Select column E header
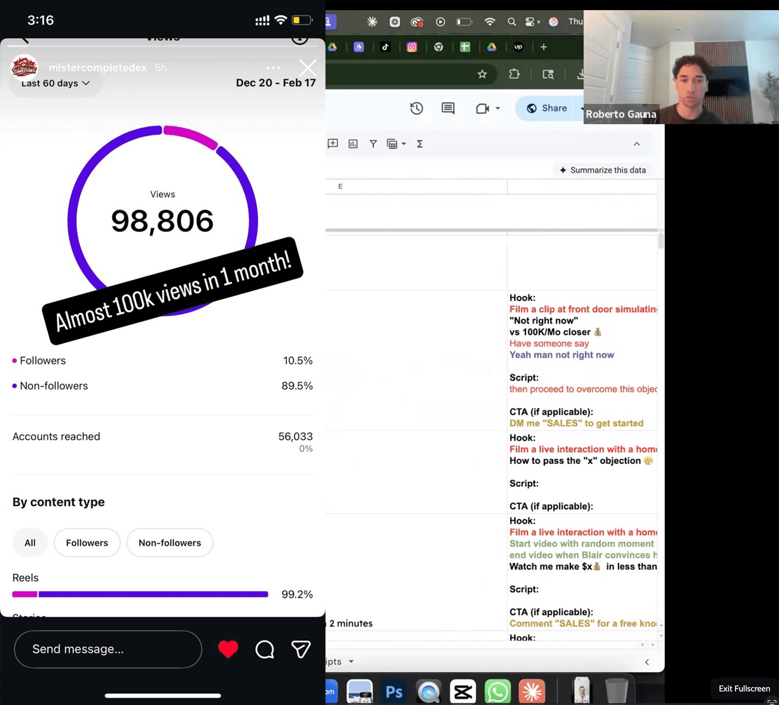This screenshot has width=779, height=705. pyautogui.click(x=340, y=186)
